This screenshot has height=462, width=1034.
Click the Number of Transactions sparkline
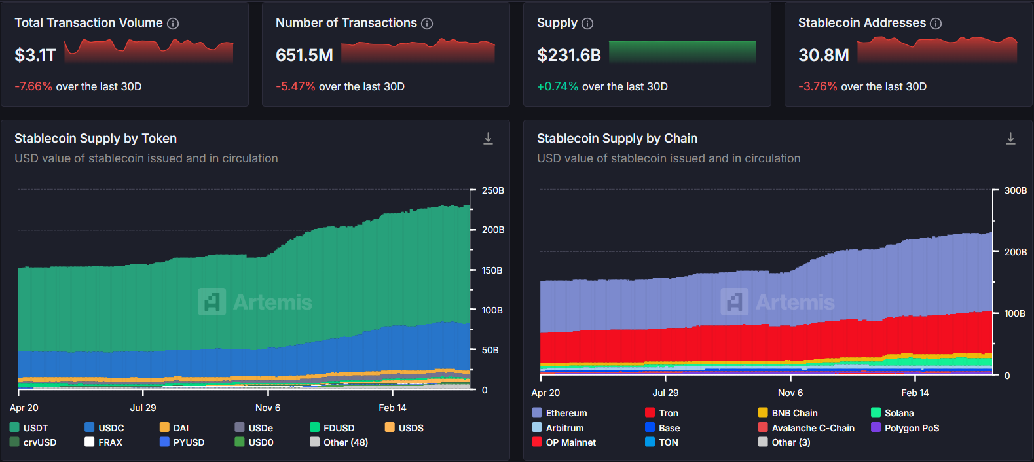pos(418,52)
